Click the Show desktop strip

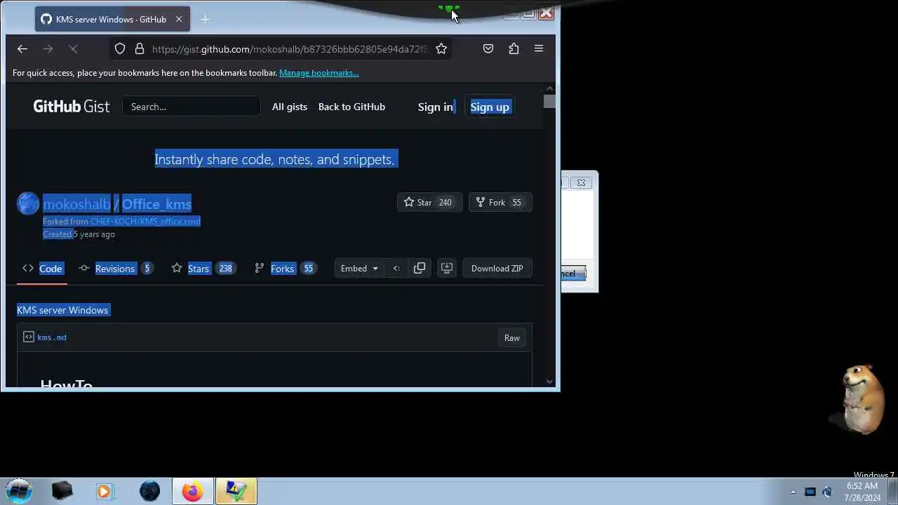pos(893,492)
